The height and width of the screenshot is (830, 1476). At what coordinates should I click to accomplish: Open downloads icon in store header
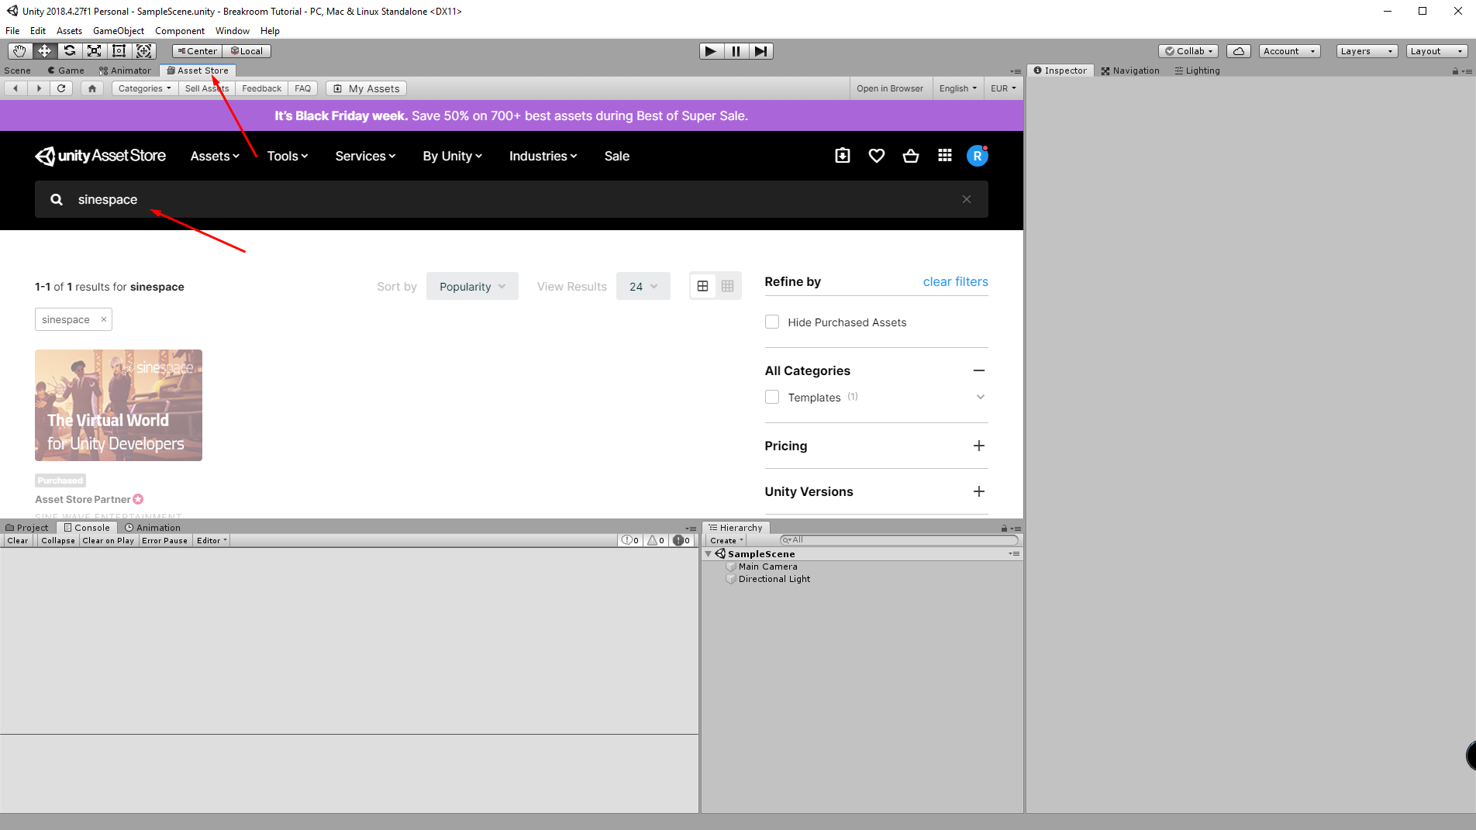pyautogui.click(x=843, y=156)
